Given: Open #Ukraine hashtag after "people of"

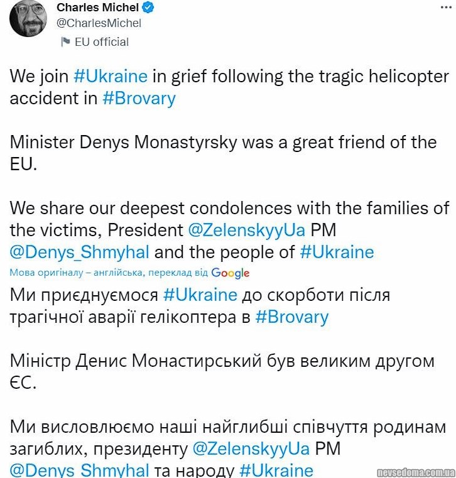Looking at the screenshot, I should click(337, 252).
